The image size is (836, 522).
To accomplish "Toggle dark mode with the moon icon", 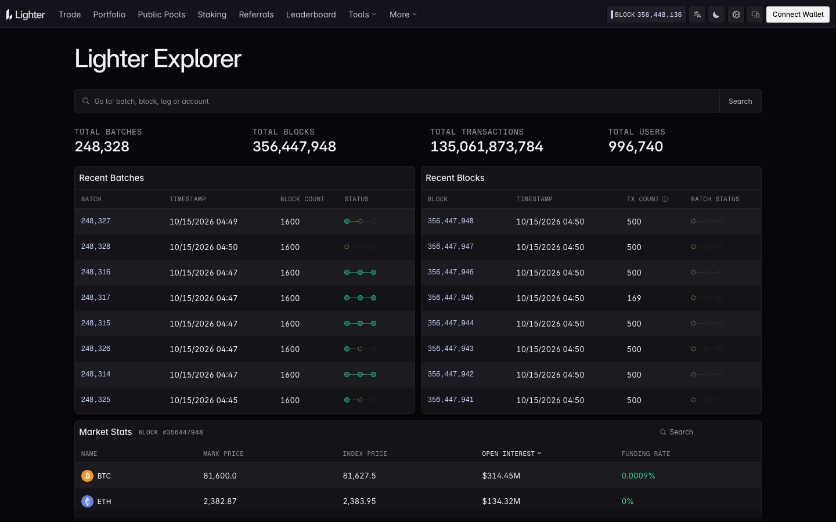I will pos(716,14).
